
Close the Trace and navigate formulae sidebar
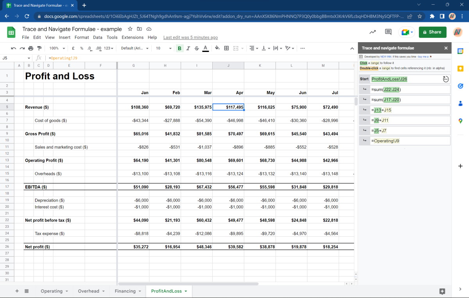446,48
